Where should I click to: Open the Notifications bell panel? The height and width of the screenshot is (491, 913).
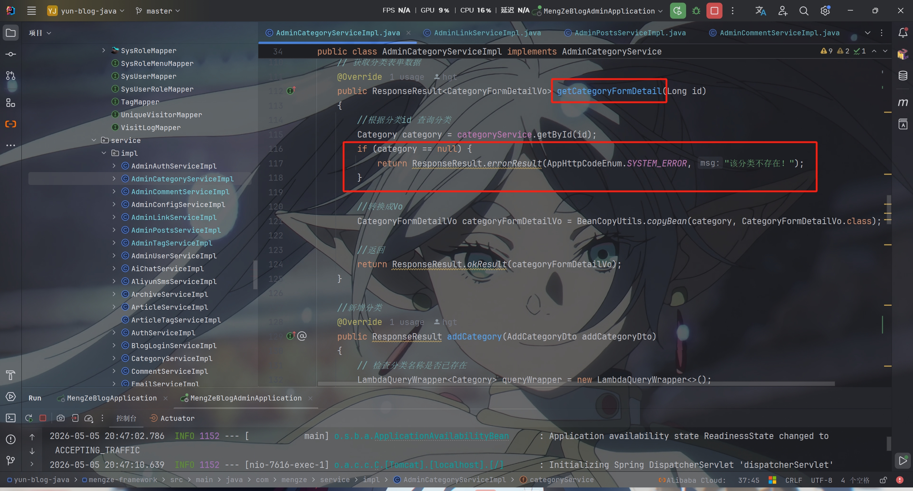pyautogui.click(x=903, y=33)
